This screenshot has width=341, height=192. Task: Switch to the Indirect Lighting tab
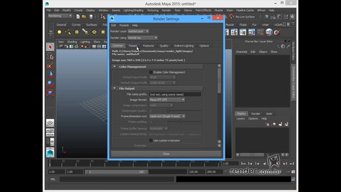[184, 46]
